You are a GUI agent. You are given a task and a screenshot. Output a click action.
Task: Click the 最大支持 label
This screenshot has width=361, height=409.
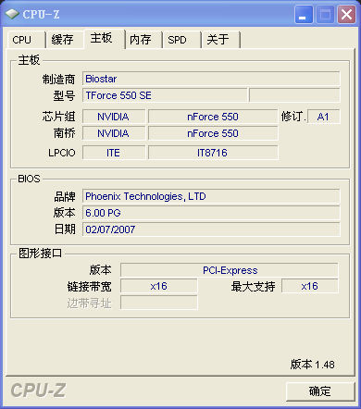click(x=253, y=287)
